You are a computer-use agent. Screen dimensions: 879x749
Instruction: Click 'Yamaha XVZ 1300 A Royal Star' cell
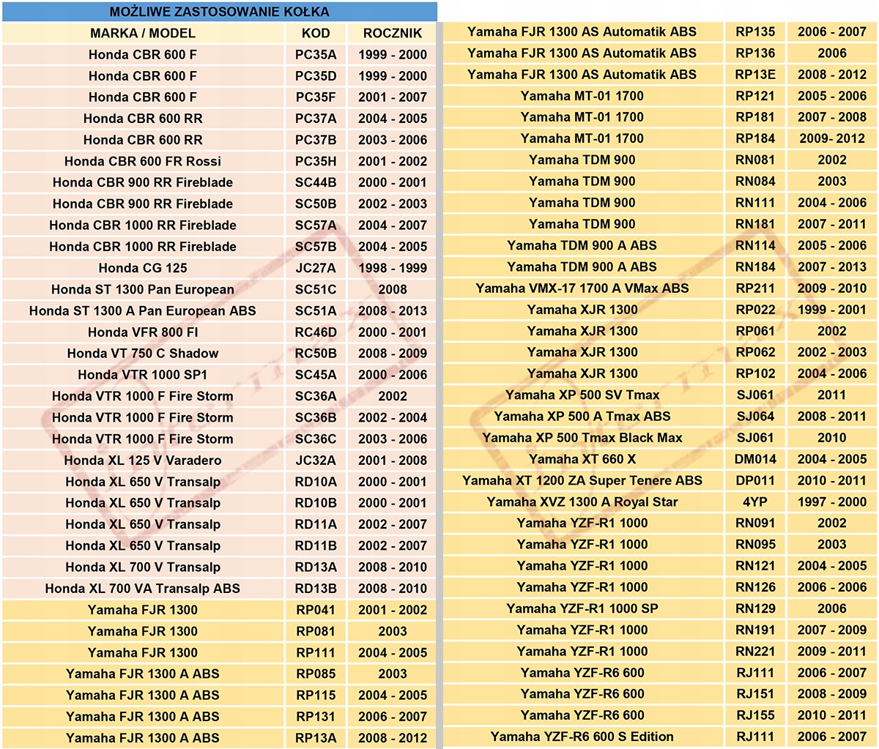(x=582, y=502)
